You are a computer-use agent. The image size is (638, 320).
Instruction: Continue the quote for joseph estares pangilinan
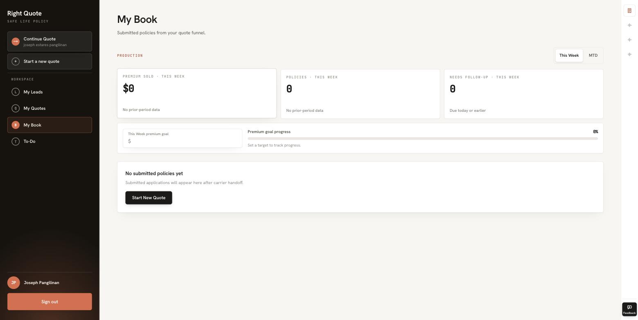point(50,41)
